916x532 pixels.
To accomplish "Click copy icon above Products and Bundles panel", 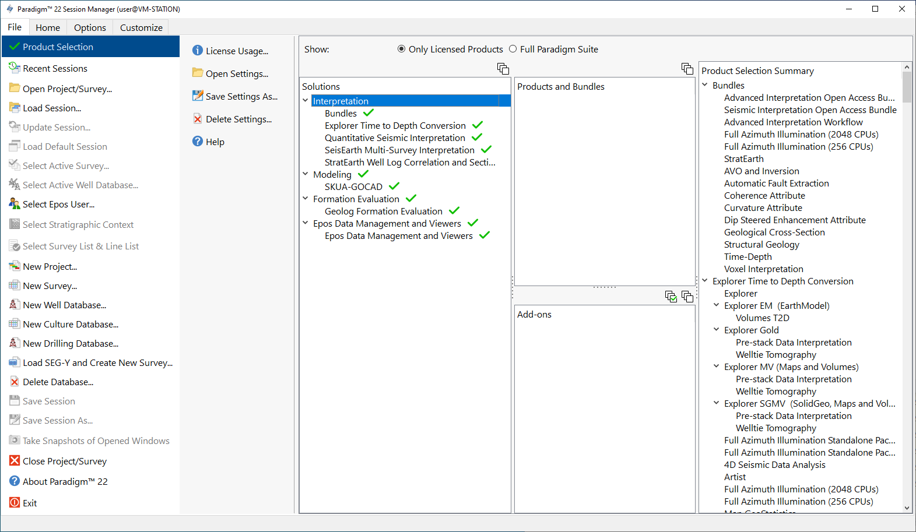I will 687,69.
